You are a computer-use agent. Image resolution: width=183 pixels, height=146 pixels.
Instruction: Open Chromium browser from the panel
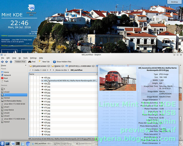tap(28, 144)
